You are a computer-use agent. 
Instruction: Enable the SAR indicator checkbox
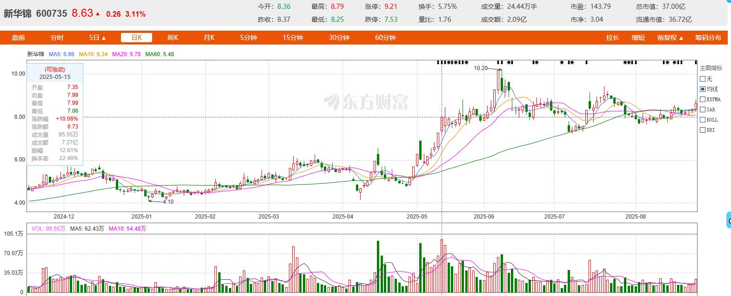[703, 109]
